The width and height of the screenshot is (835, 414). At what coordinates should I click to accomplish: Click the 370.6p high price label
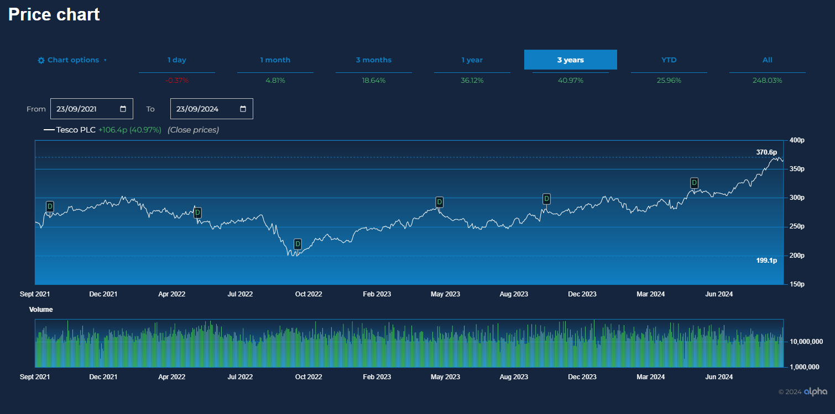tap(766, 152)
